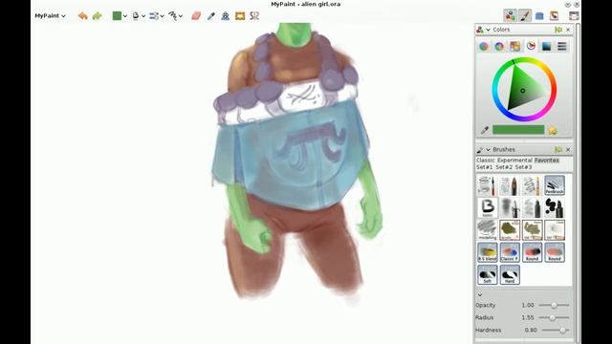Click the green color preview bar

[518, 130]
